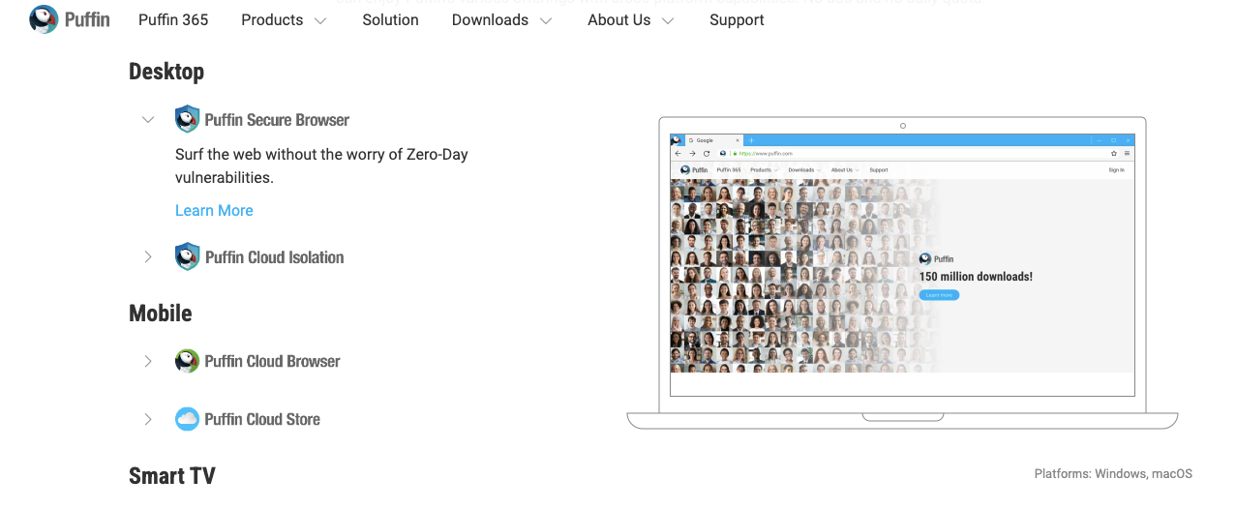Image resolution: width=1236 pixels, height=509 pixels.
Task: Click the Smart TV section heading
Action: 172,476
